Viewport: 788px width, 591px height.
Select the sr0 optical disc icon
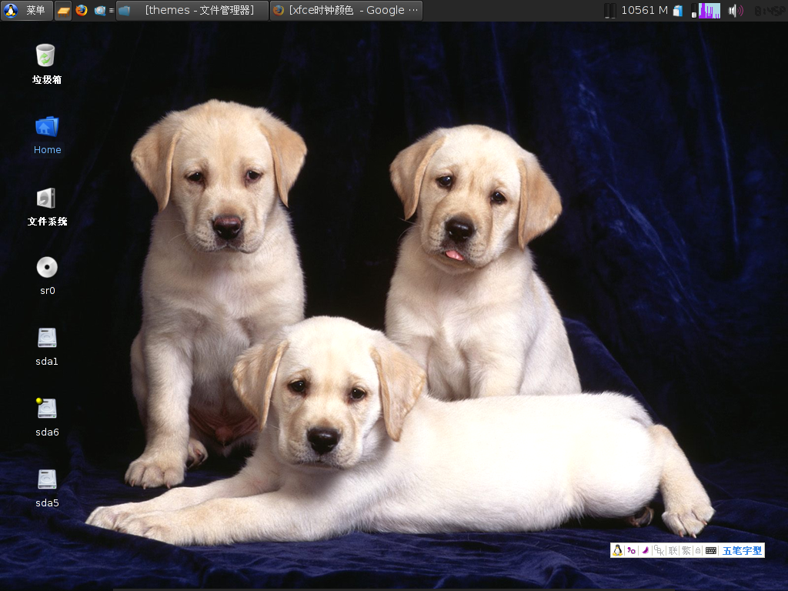coord(47,268)
